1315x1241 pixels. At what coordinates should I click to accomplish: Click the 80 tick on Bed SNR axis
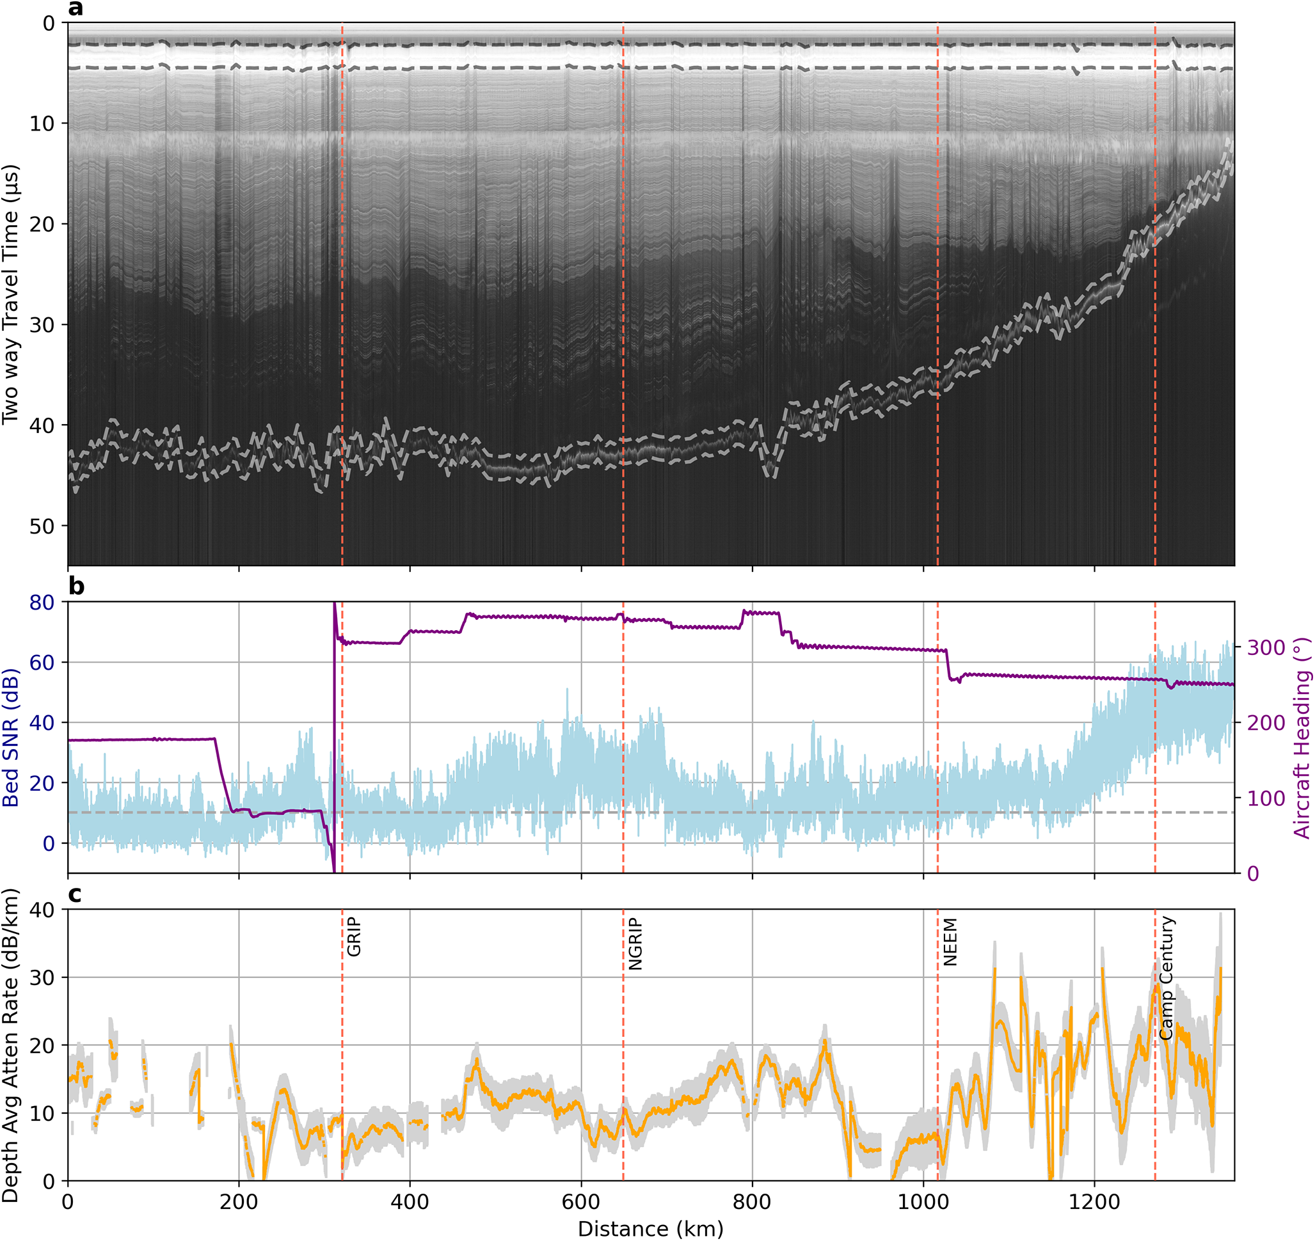click(x=42, y=603)
